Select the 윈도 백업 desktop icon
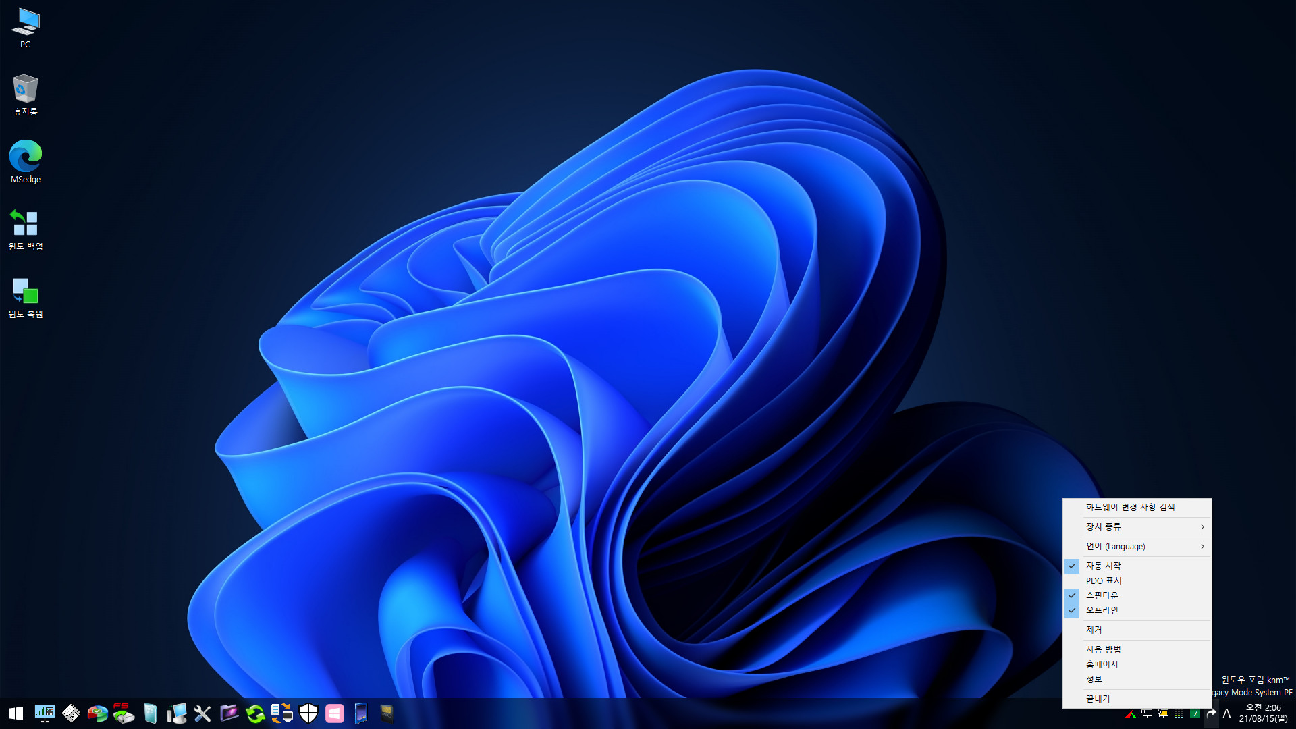Image resolution: width=1296 pixels, height=729 pixels. [x=26, y=230]
